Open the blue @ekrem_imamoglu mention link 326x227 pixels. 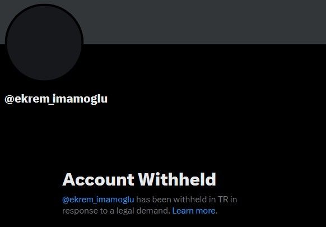pyautogui.click(x=98, y=200)
